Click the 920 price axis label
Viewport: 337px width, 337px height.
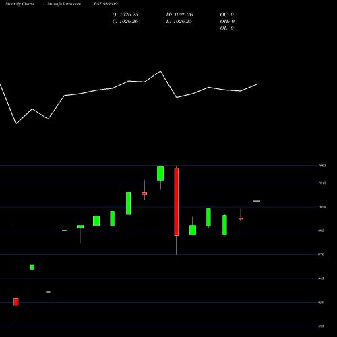pos(321,303)
